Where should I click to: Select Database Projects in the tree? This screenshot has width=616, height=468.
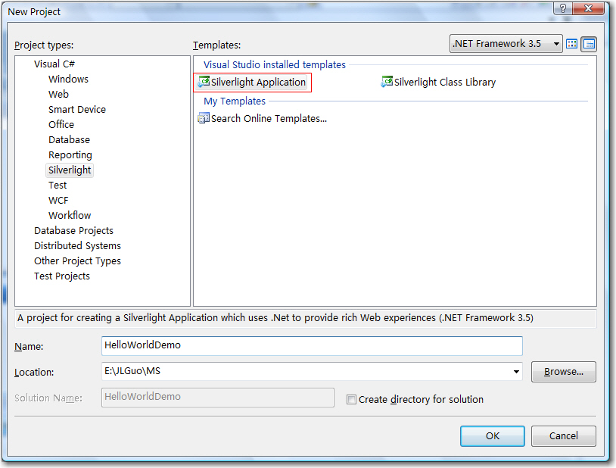pos(73,231)
